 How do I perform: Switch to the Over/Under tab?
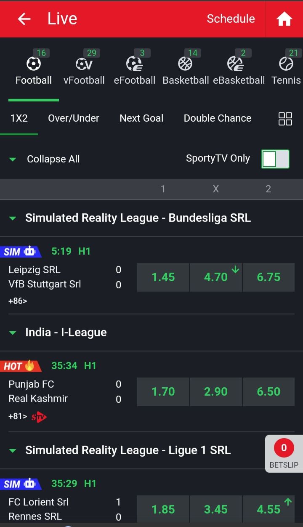point(74,118)
